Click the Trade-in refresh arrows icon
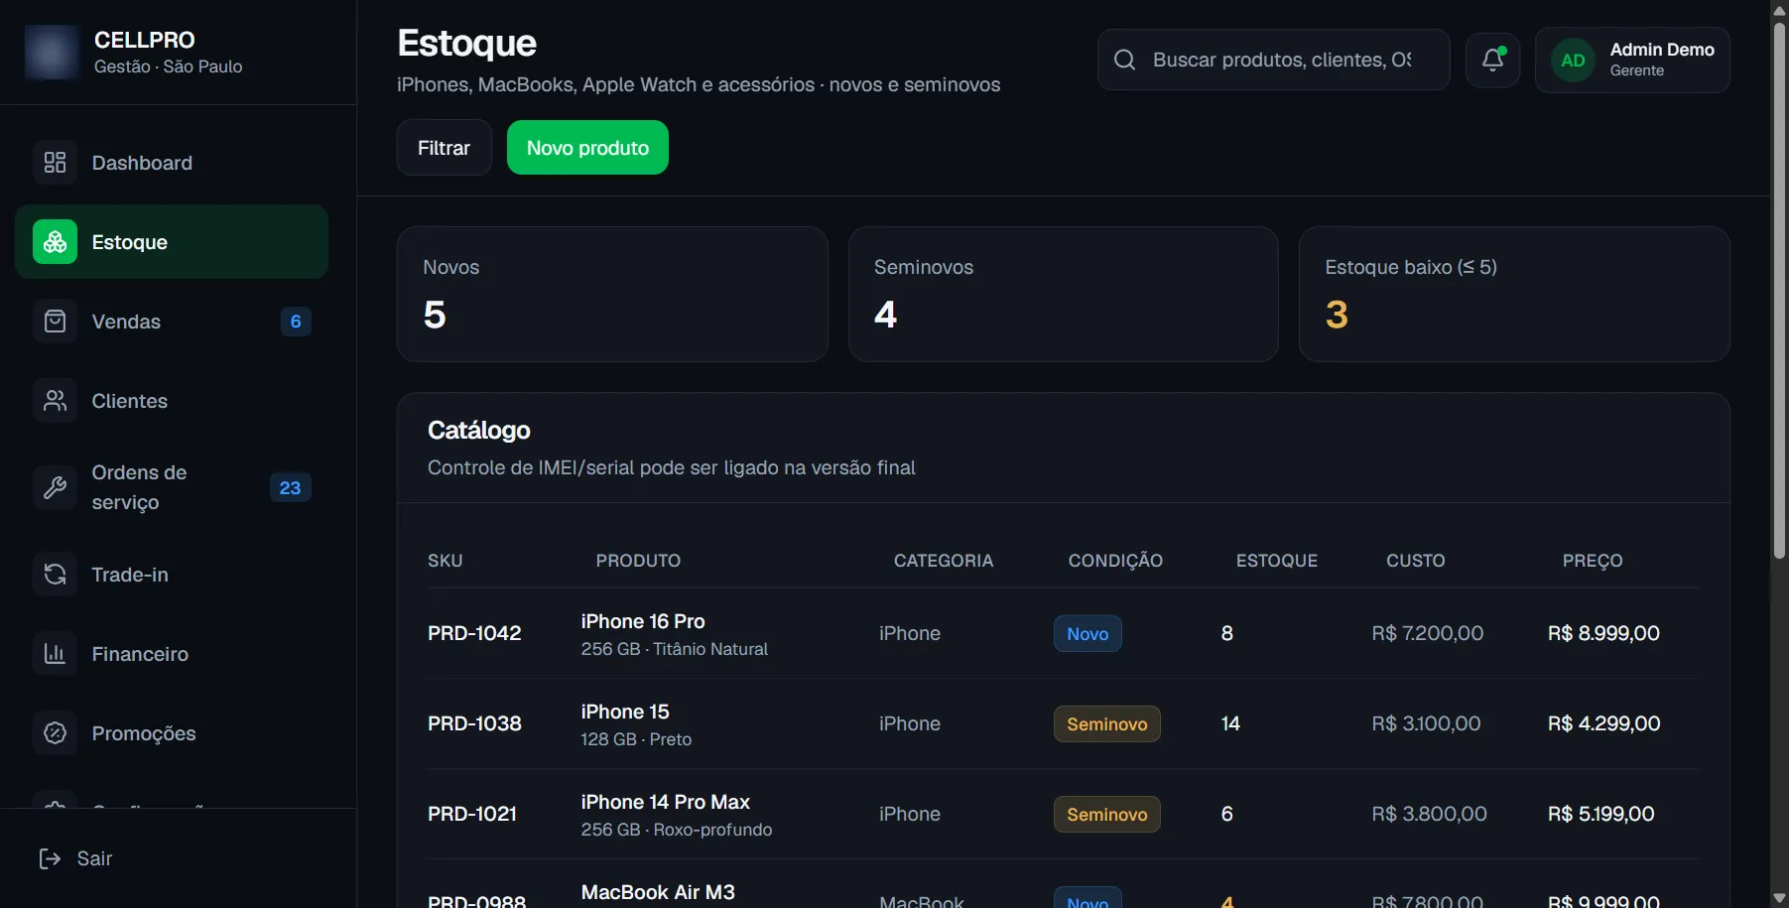 55,575
